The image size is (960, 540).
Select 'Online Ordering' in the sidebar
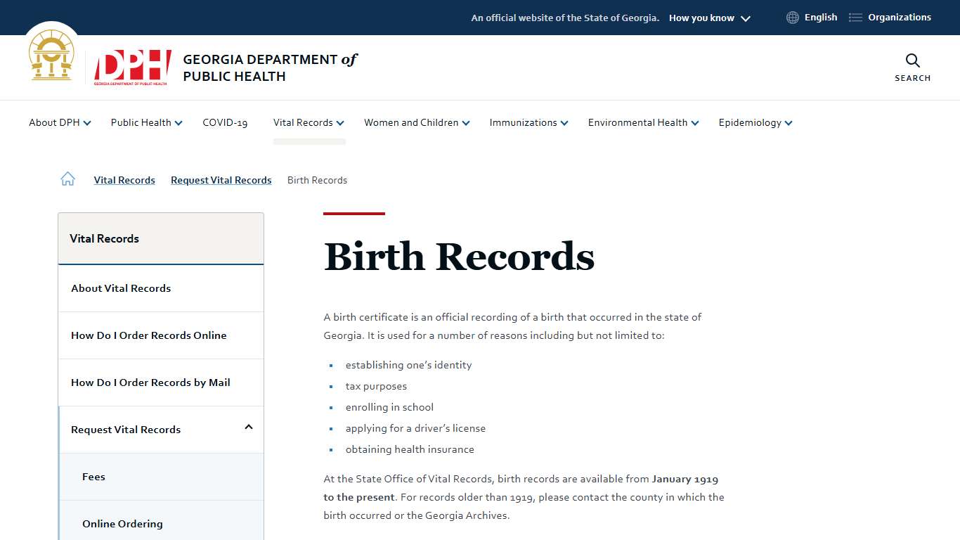122,523
